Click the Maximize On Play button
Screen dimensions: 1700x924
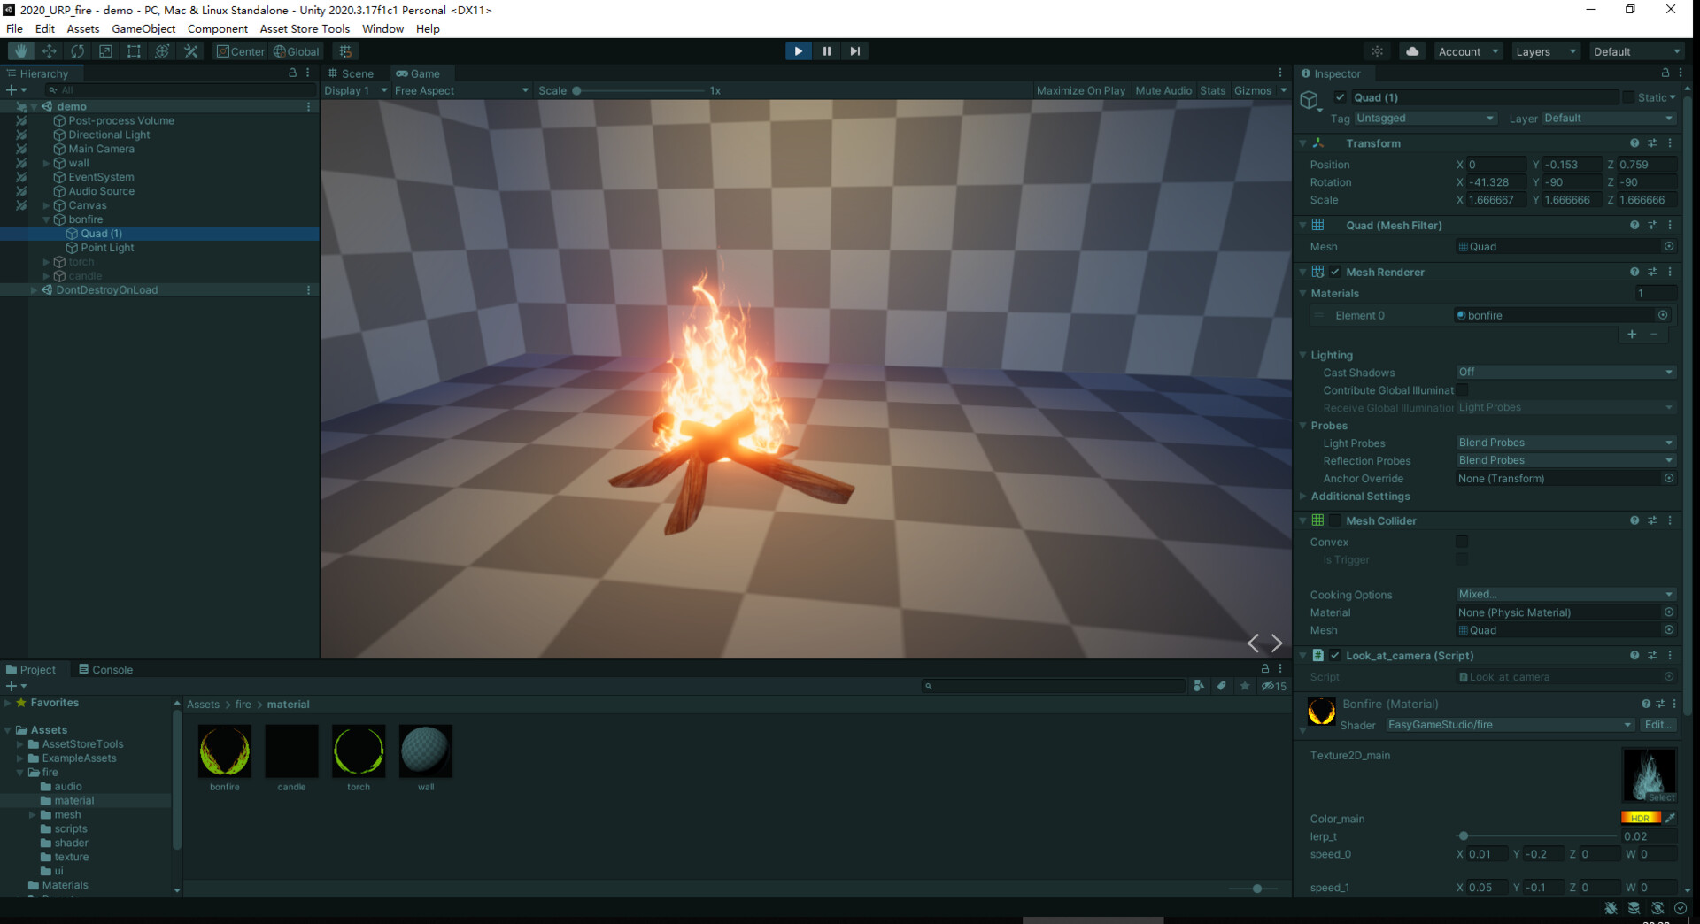coord(1081,89)
